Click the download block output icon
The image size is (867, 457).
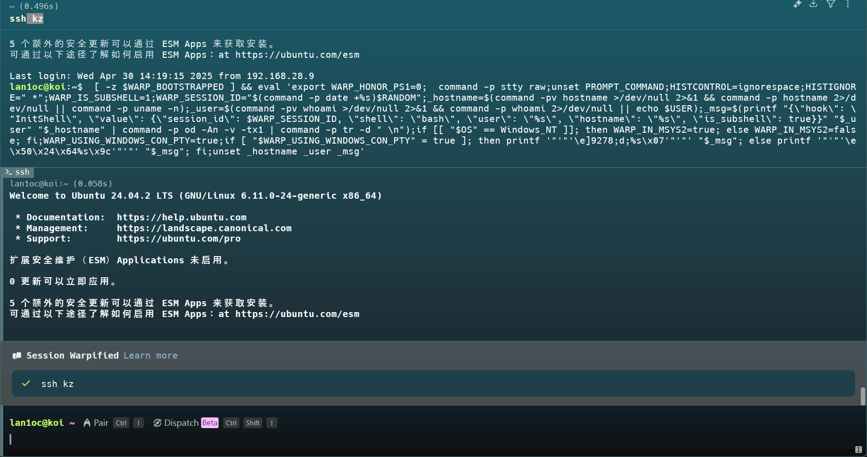813,4
